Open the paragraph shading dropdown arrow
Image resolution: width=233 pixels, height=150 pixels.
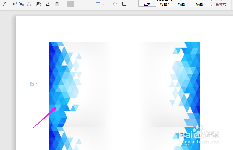[119, 4]
